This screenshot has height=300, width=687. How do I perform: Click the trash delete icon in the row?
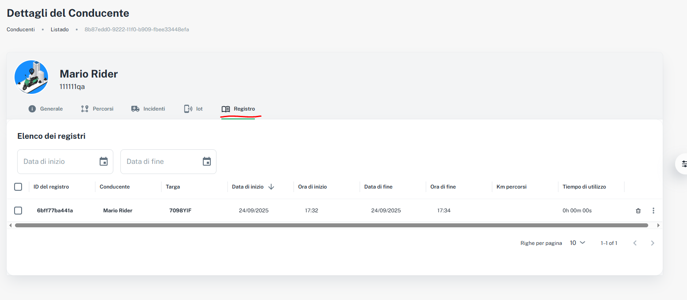(x=638, y=211)
